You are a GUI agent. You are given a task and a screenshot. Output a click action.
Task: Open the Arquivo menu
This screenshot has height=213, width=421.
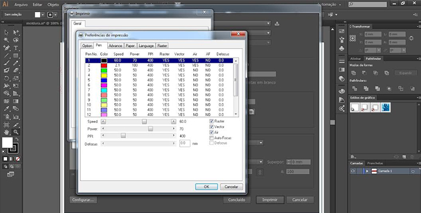[21, 5]
